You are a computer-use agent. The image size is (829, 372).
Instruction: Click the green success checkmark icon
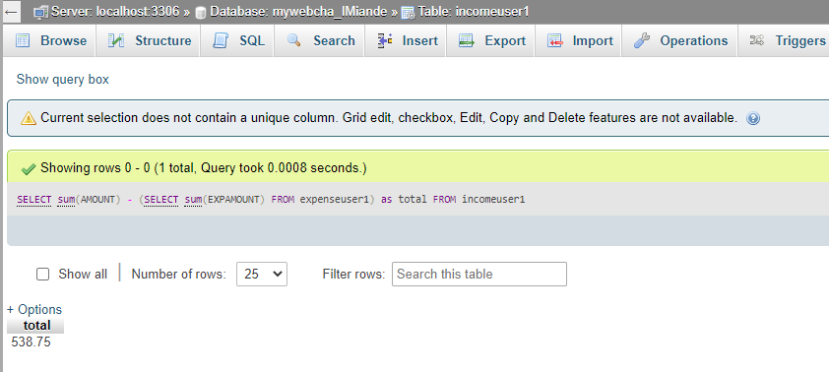28,169
